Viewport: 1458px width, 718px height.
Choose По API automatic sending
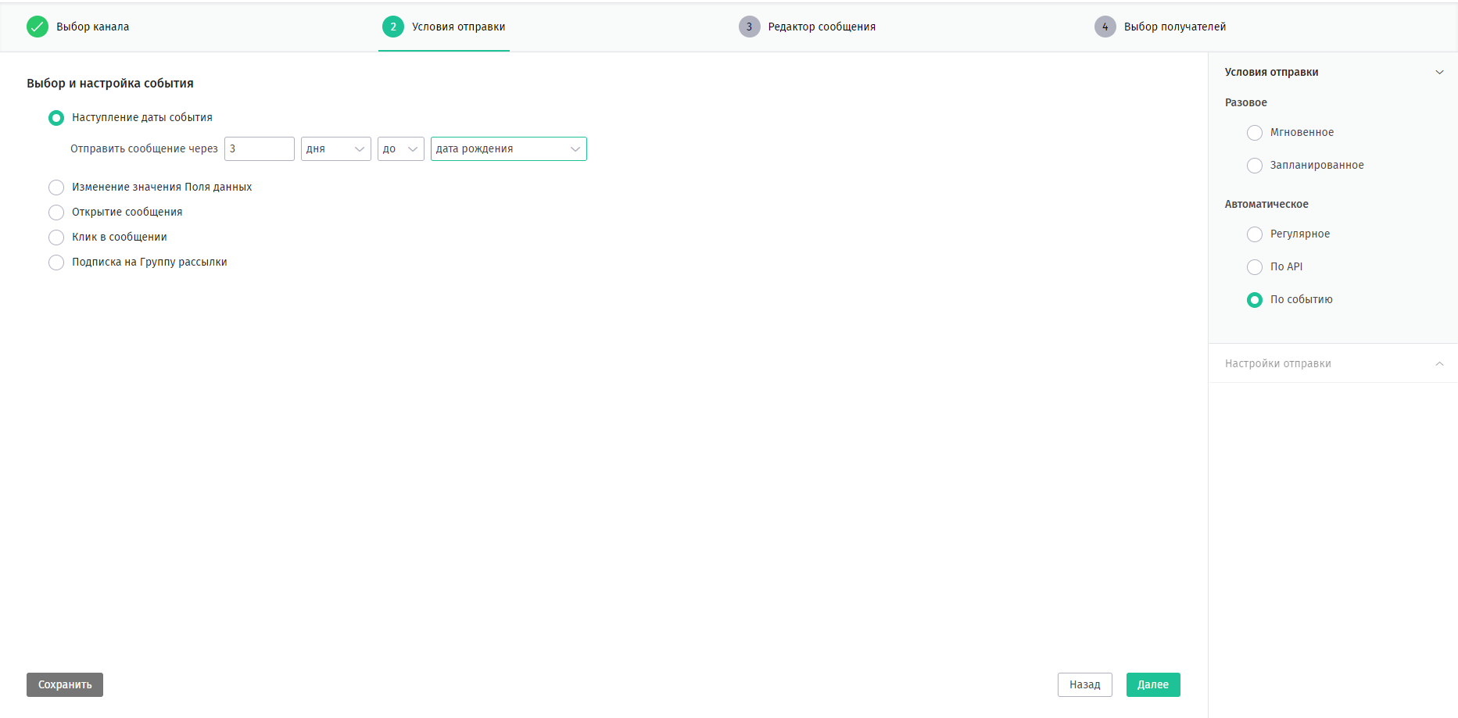[x=1255, y=267]
